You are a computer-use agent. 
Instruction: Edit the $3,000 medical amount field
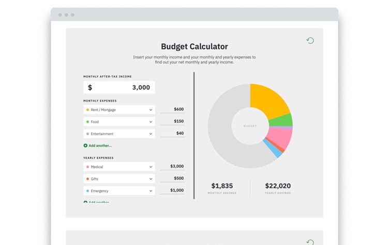(172, 166)
